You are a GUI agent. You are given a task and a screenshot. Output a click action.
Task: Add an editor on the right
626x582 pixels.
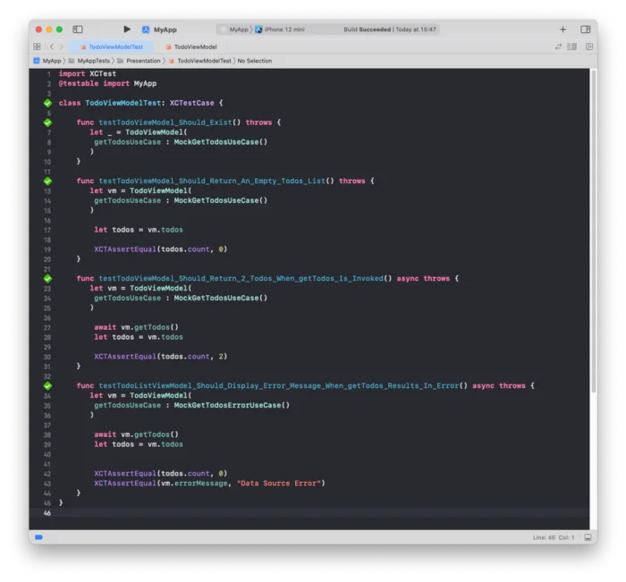click(589, 46)
